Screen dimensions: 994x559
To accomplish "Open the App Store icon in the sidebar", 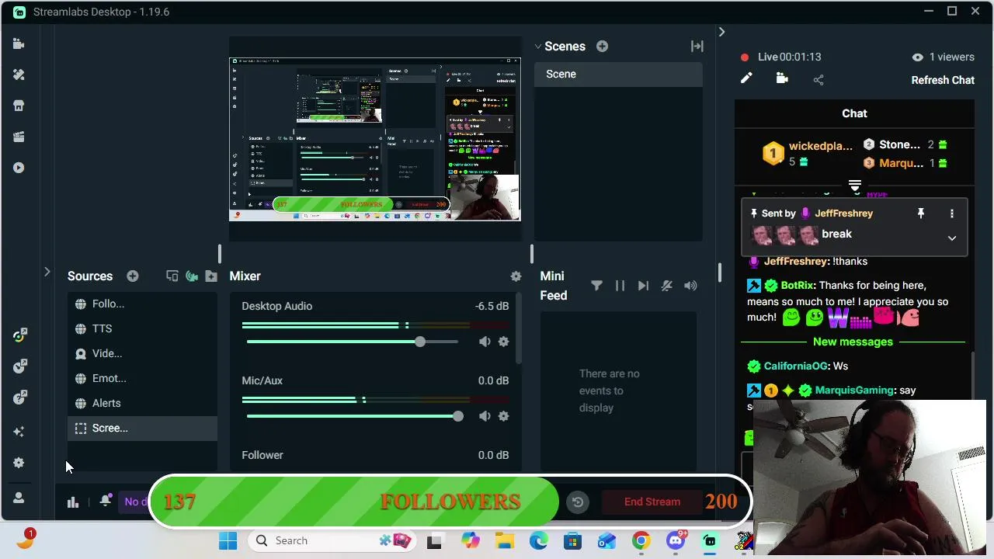I will pos(19,106).
